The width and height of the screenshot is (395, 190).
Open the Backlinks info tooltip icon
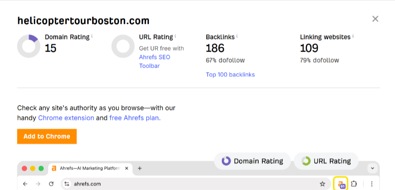click(x=237, y=36)
